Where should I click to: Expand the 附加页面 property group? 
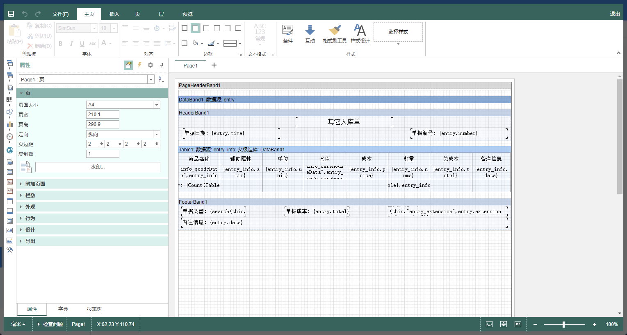point(92,184)
